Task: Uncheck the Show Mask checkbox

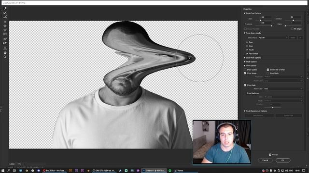Action: [245, 85]
